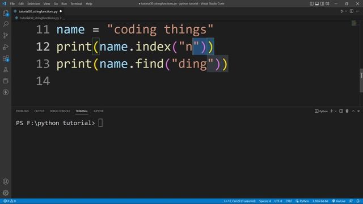The width and height of the screenshot is (363, 204).
Task: Click line number 11 in gutter
Action: (x=43, y=29)
